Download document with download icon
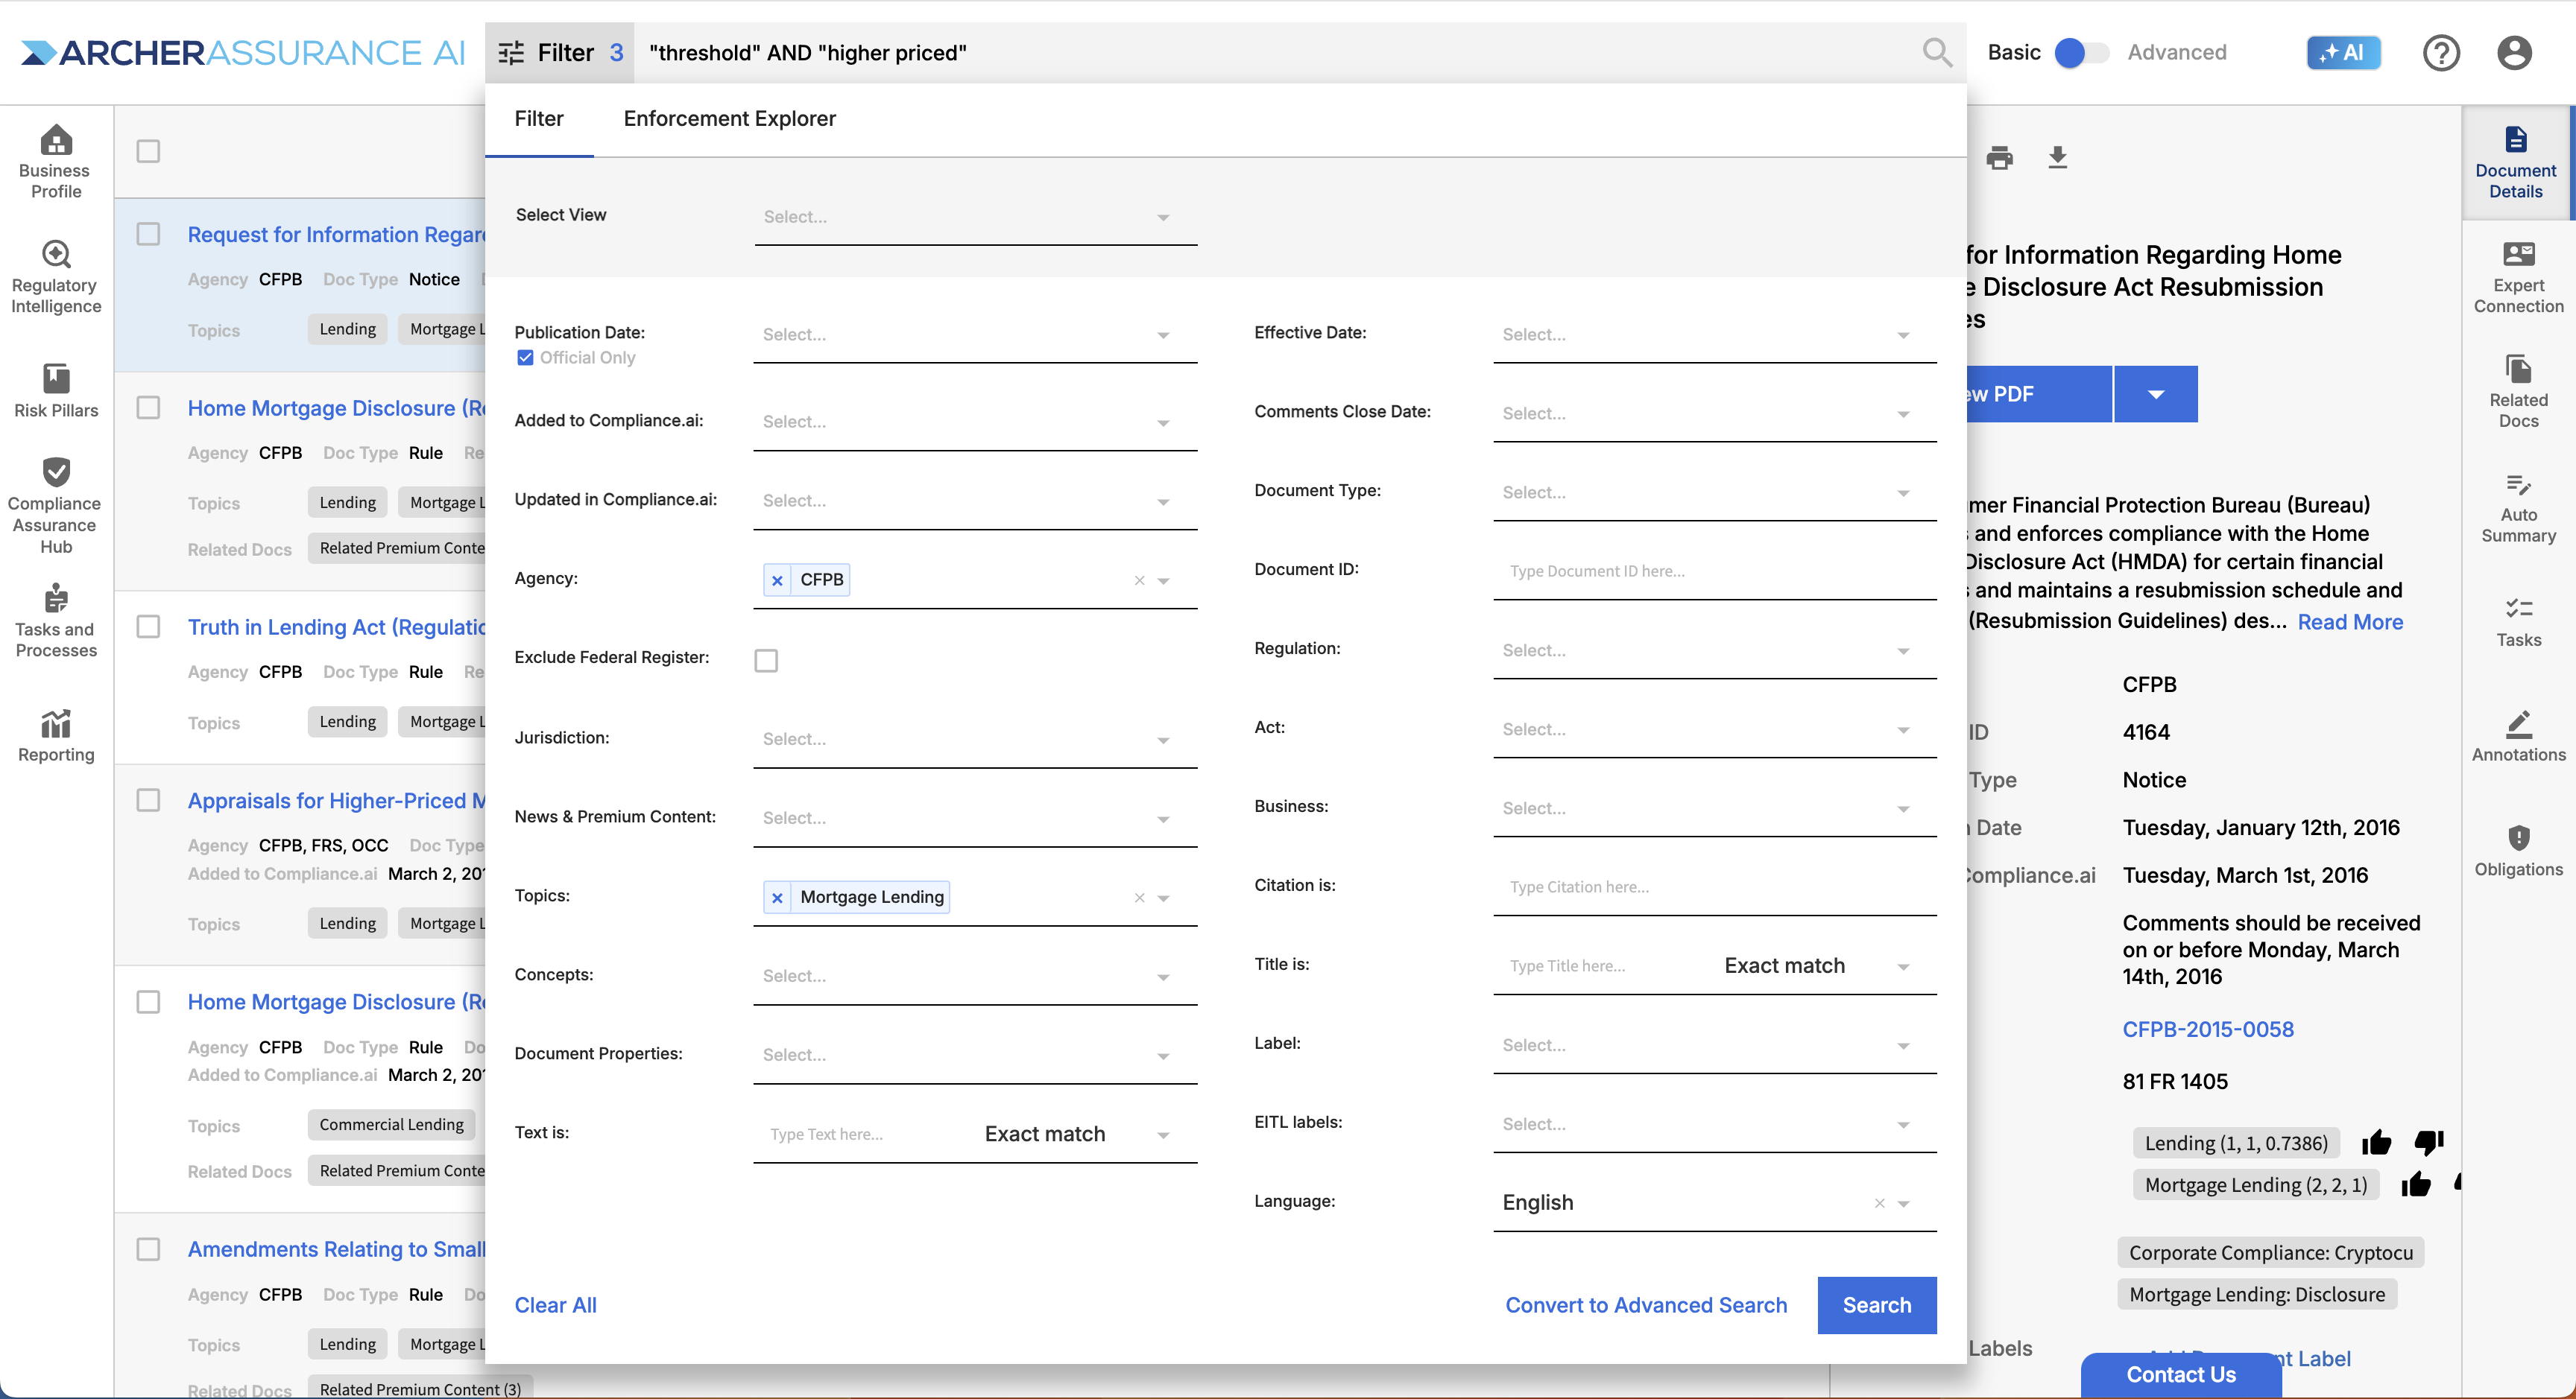This screenshot has width=2576, height=1399. (2057, 157)
